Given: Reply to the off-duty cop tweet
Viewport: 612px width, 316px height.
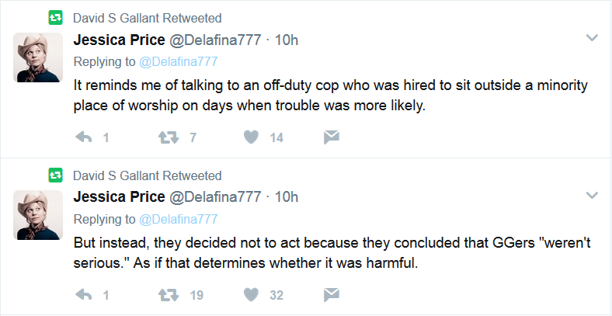Looking at the screenshot, I should (83, 137).
